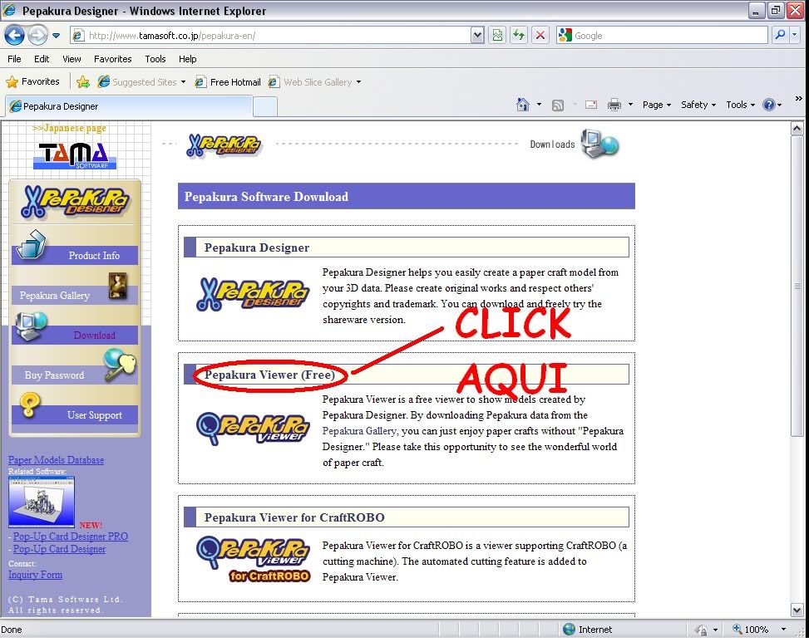
Task: Expand the Page menu dropdown
Action: (657, 105)
